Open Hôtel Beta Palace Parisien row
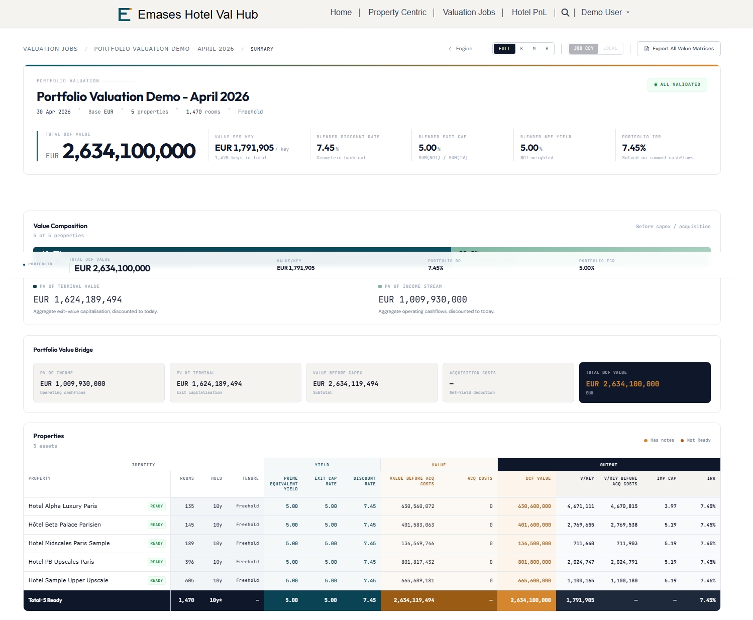The image size is (753, 620). click(372, 525)
